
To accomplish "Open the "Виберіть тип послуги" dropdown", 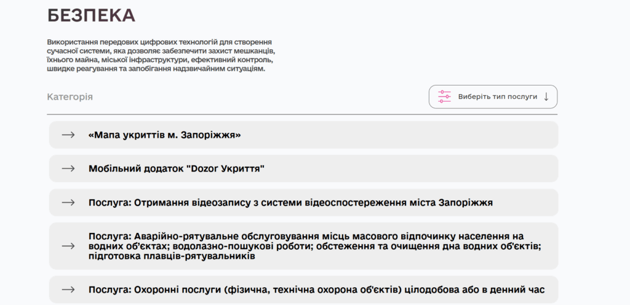I will (497, 97).
